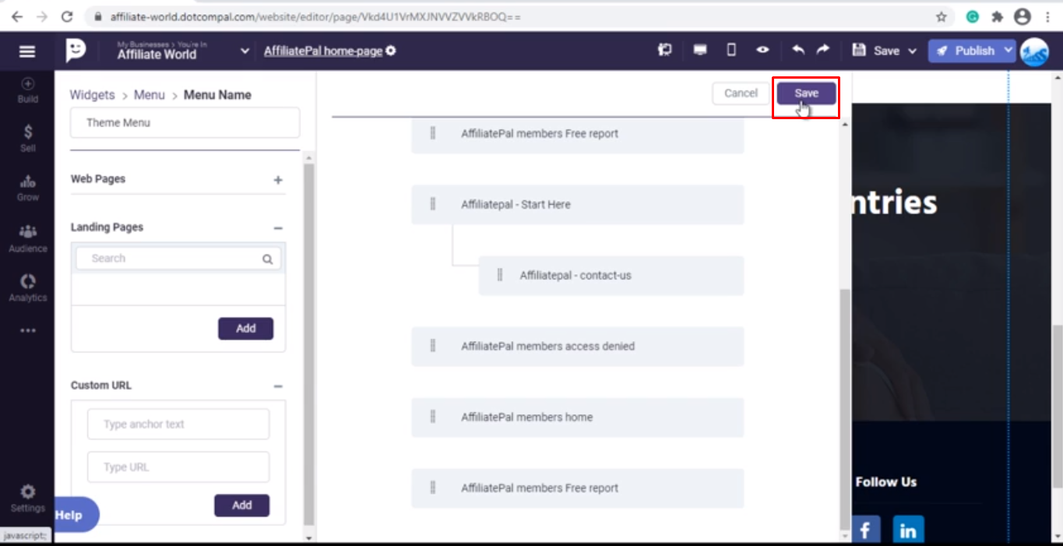Open the Audience section in sidebar

click(28, 238)
